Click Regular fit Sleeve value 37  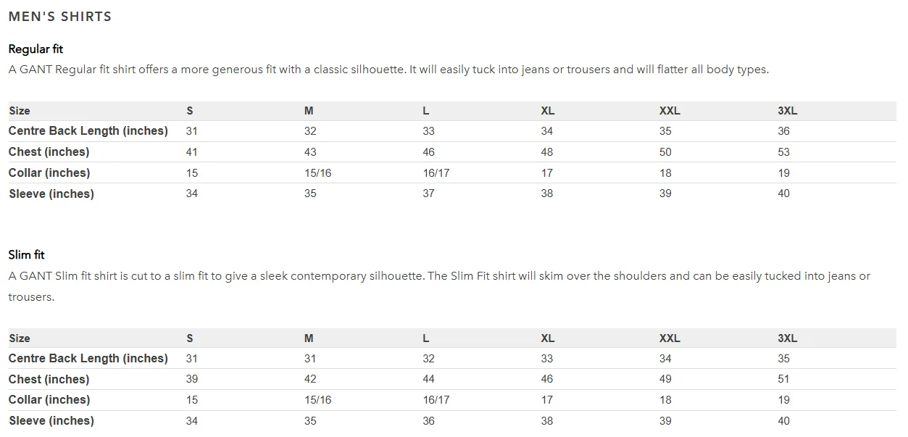pos(429,193)
